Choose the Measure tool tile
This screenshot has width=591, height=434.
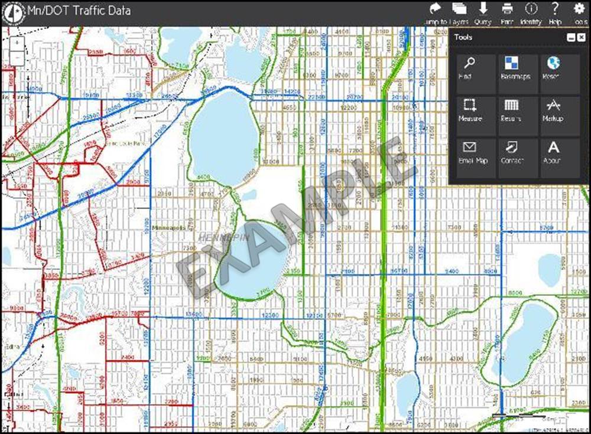pos(470,110)
